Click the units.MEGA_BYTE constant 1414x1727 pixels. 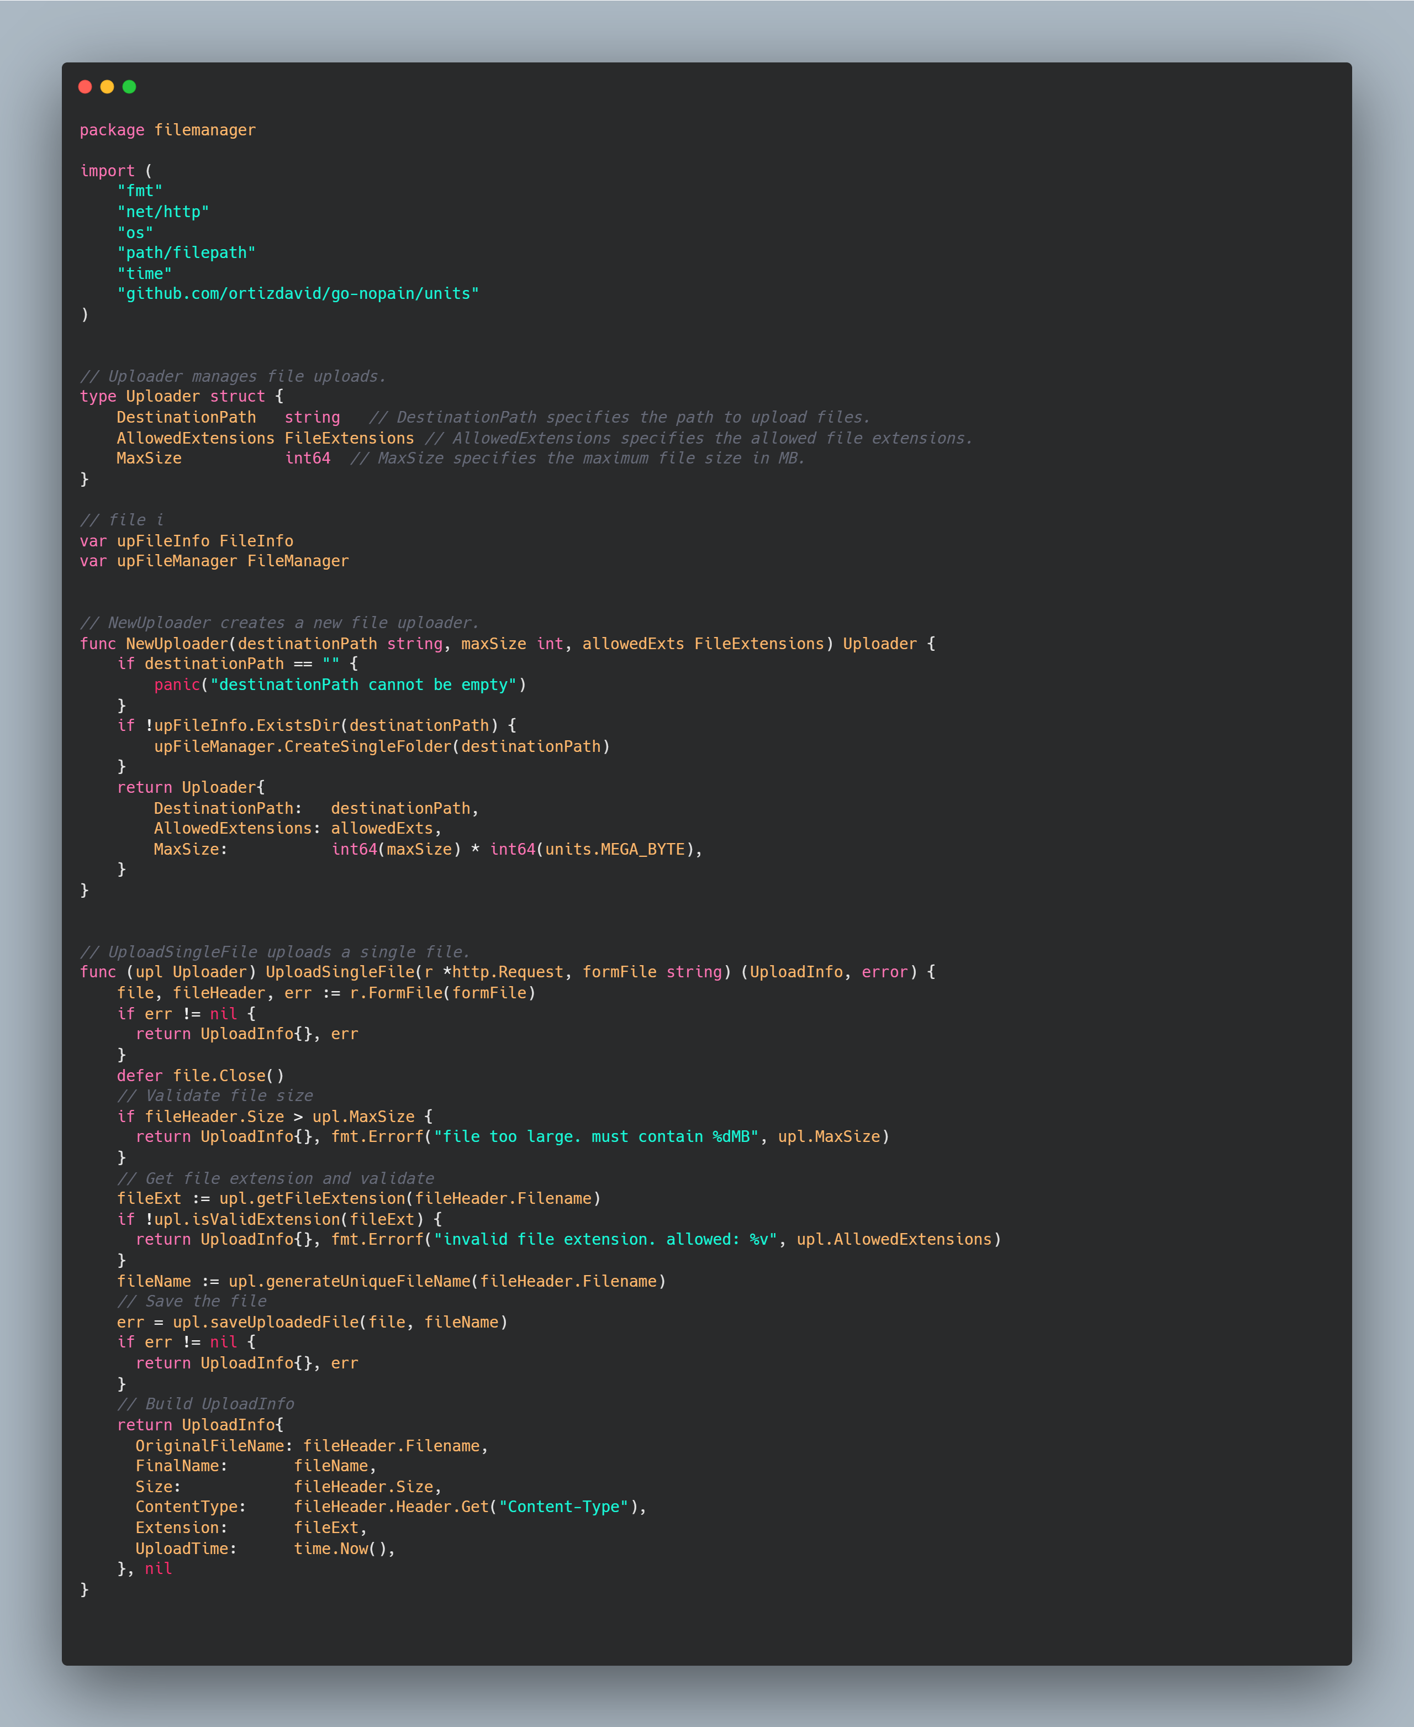(615, 849)
